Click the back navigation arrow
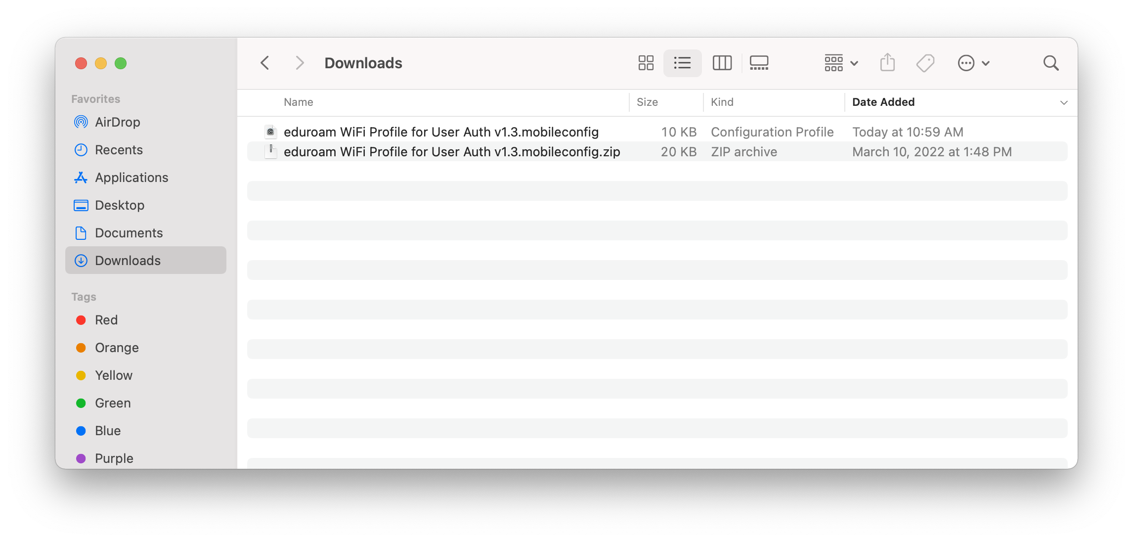The image size is (1133, 542). (265, 63)
